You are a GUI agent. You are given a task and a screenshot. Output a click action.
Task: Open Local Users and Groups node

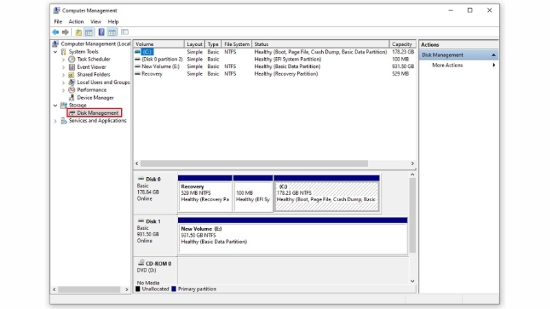pos(103,82)
